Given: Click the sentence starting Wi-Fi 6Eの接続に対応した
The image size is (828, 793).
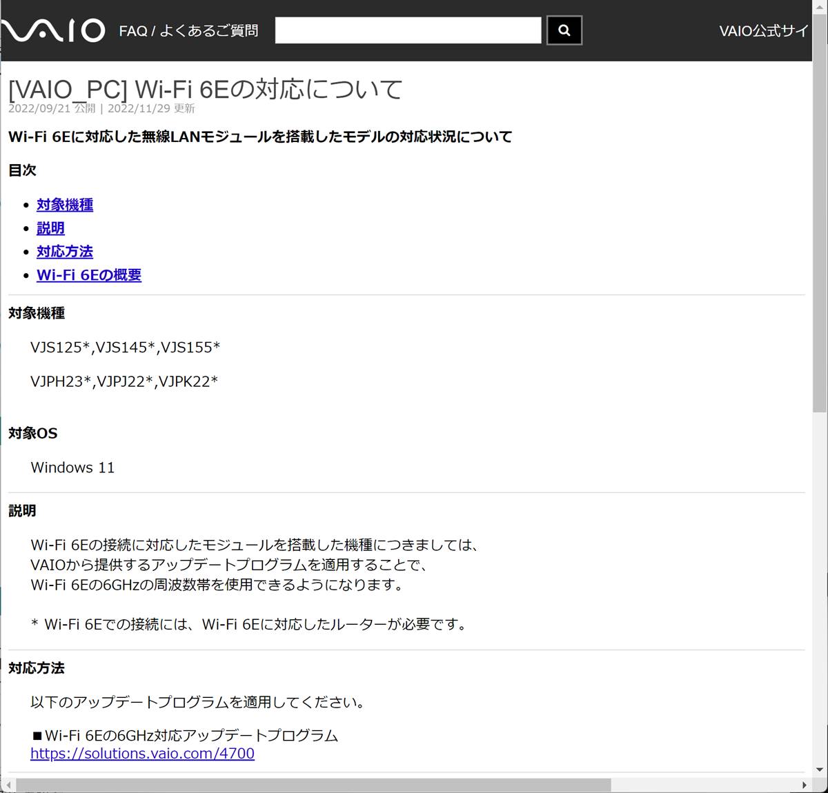Looking at the screenshot, I should pos(255,545).
